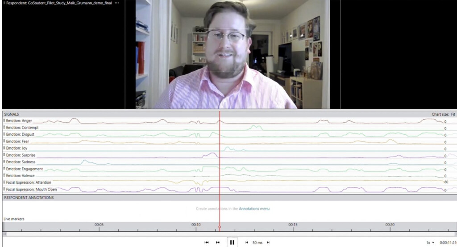This screenshot has height=247, width=457.
Task: Click the drag handle beside Emotion: Anger
Action: pyautogui.click(x=4, y=121)
